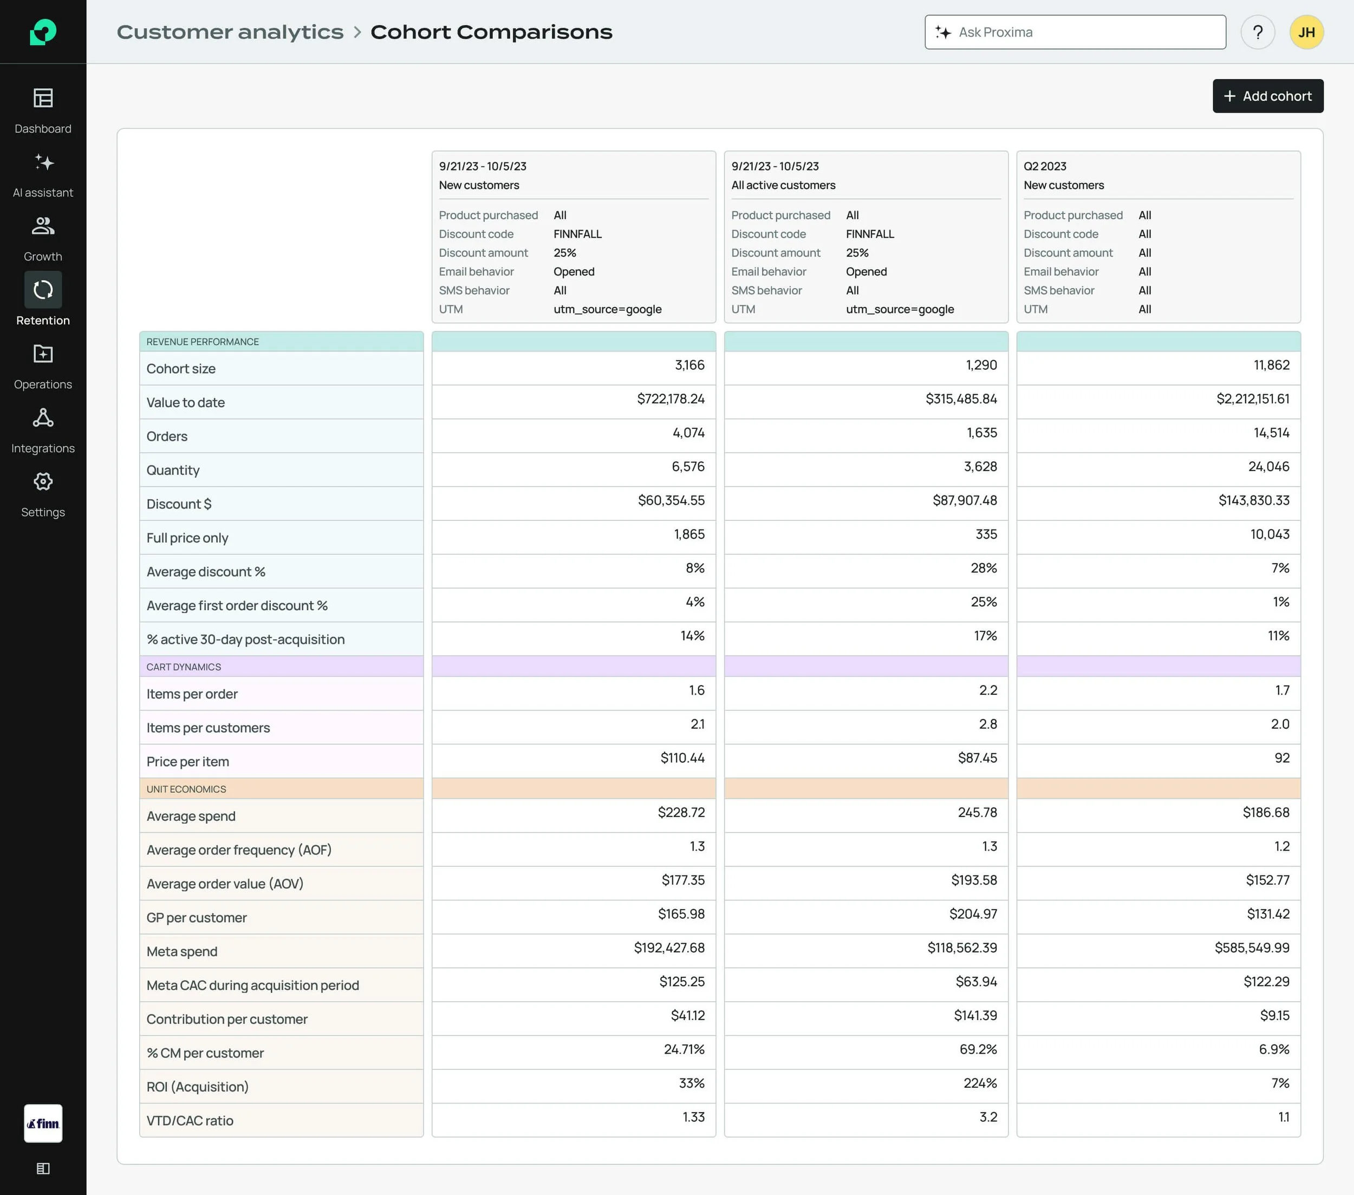Open the Operations folder icon

(43, 354)
